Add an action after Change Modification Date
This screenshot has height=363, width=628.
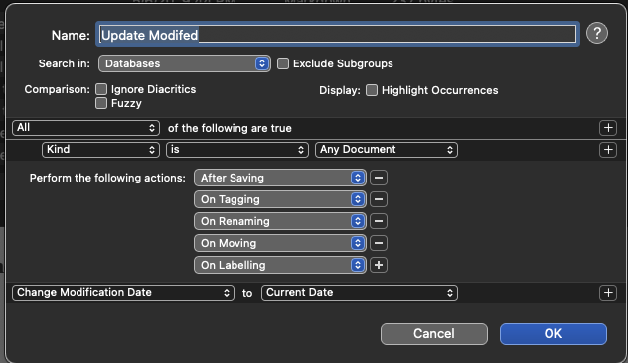point(608,293)
